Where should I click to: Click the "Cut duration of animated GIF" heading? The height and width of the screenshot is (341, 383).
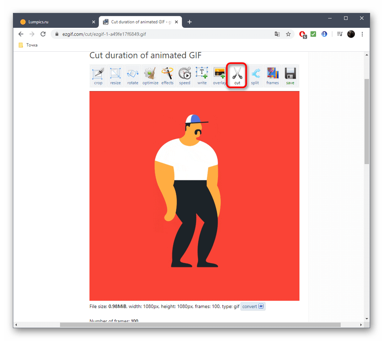click(x=145, y=55)
